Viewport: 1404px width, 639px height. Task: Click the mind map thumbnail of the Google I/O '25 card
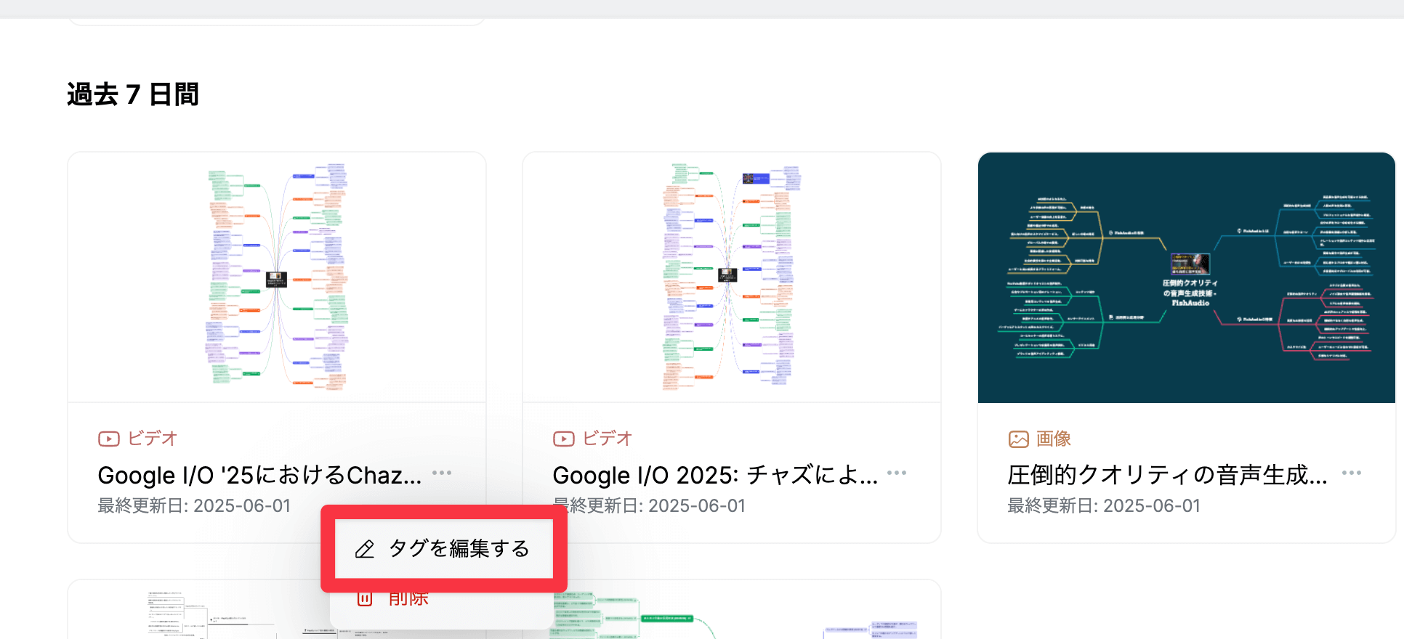tap(277, 277)
